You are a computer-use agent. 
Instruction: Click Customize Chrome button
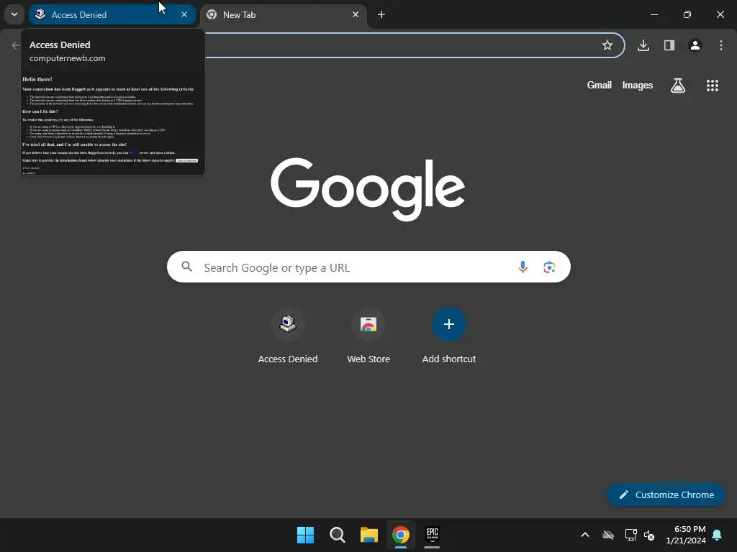point(666,494)
